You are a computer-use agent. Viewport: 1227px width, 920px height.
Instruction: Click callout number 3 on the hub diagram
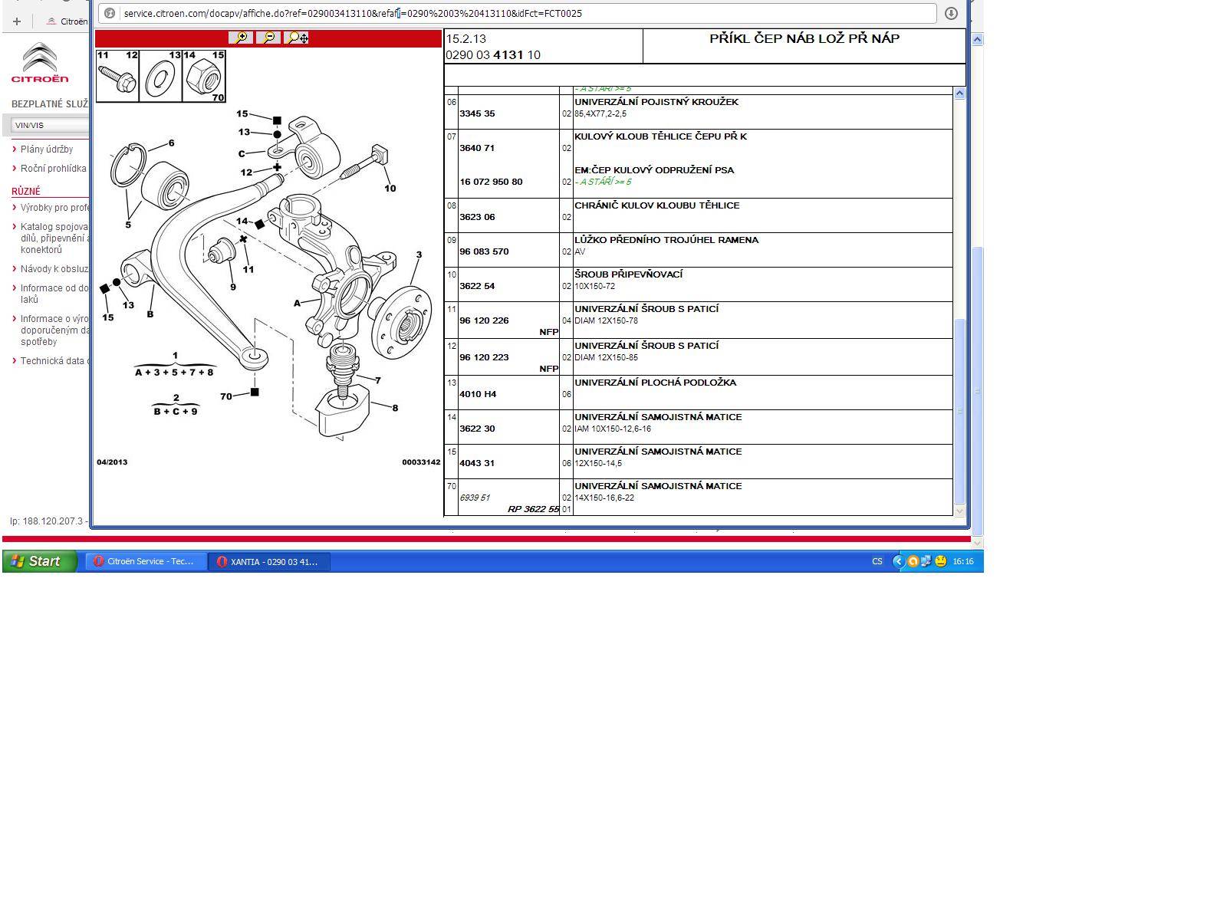(419, 255)
